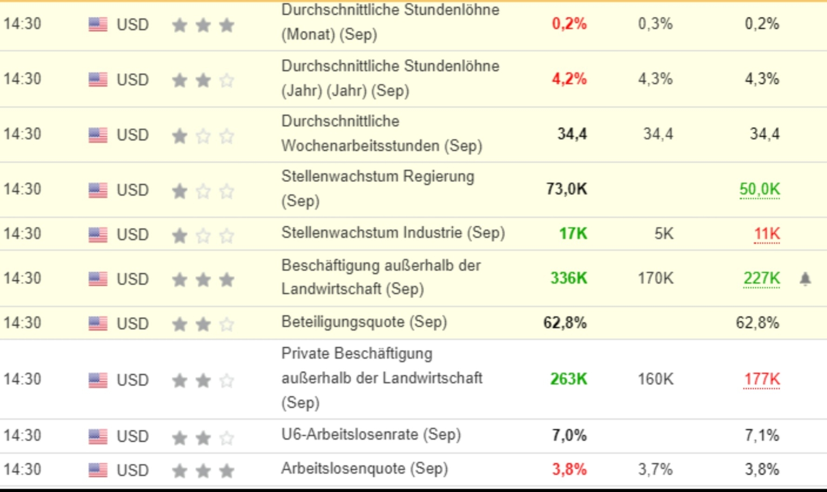Screen dimensions: 827x492
Task: Click the importance stars for Durchschnittliche Wochenarbeitsstunden
Action: tap(203, 136)
